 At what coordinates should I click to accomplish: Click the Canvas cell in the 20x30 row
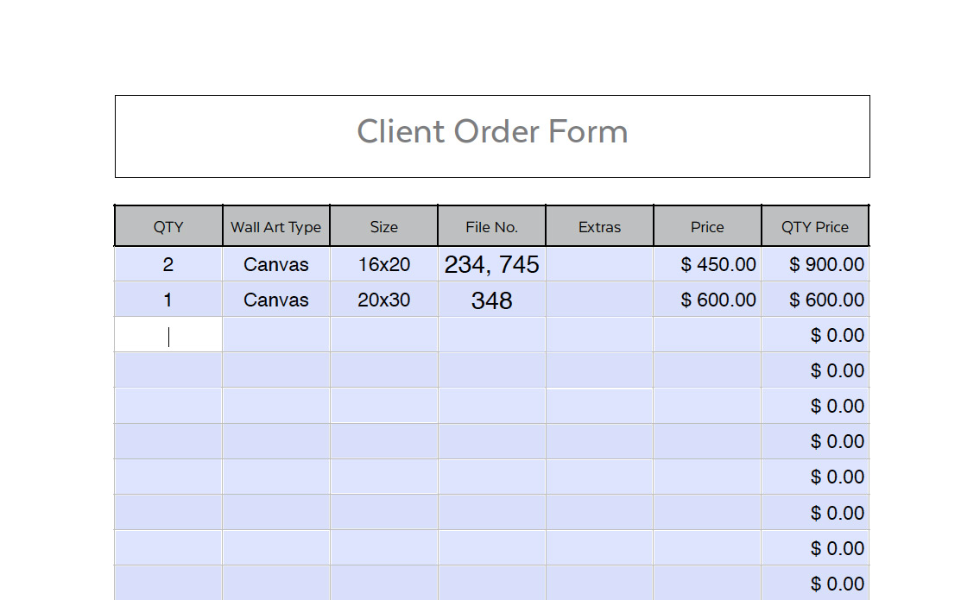pos(275,300)
